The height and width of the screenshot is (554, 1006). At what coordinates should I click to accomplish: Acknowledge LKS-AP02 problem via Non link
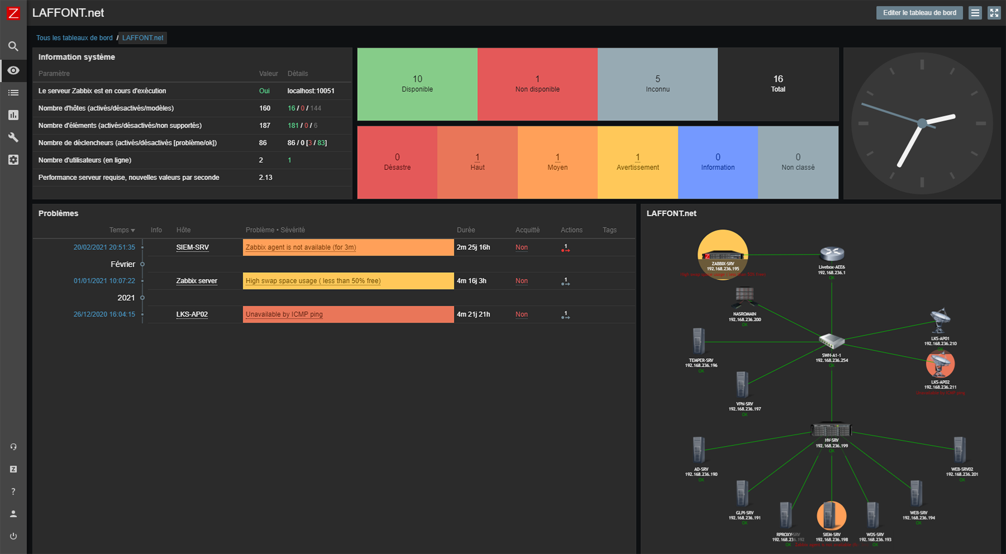[x=521, y=314]
